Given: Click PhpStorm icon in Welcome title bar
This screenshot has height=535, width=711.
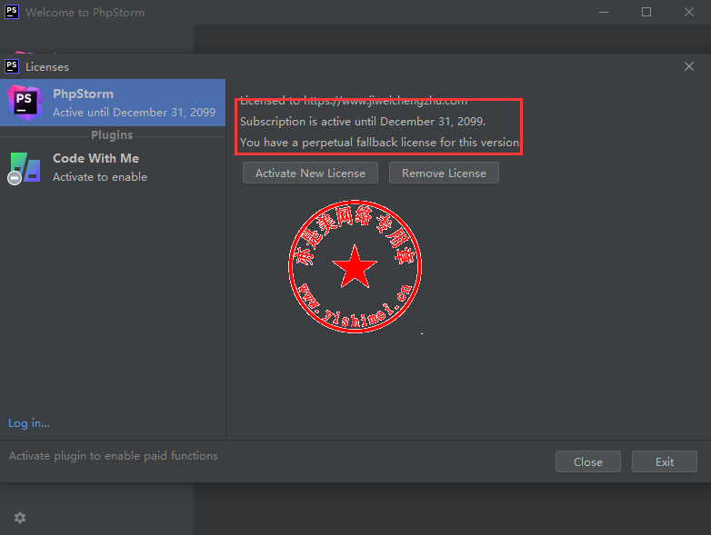Looking at the screenshot, I should [12, 12].
